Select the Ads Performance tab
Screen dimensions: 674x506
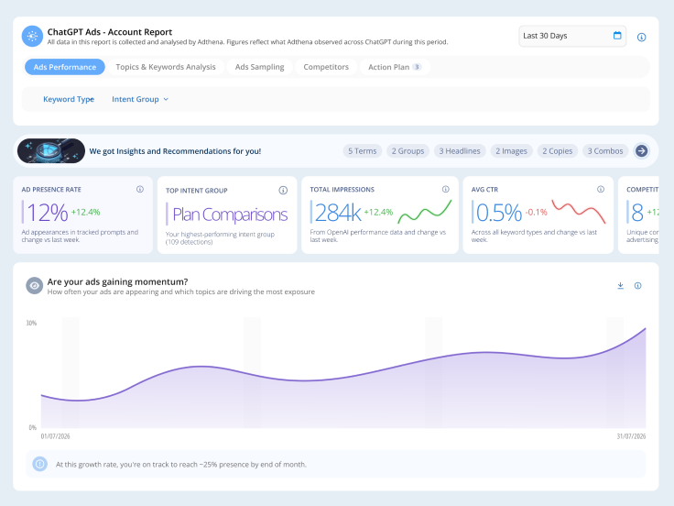(x=65, y=67)
